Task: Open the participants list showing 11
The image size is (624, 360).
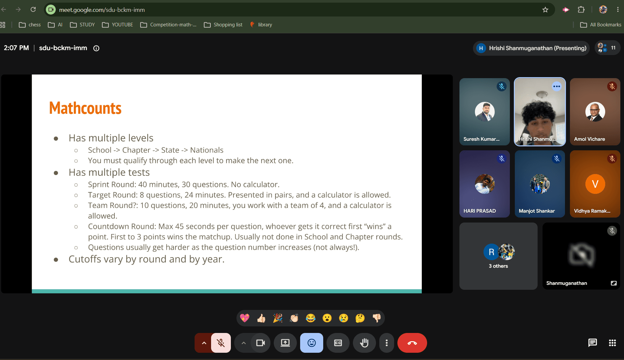Action: click(x=608, y=48)
